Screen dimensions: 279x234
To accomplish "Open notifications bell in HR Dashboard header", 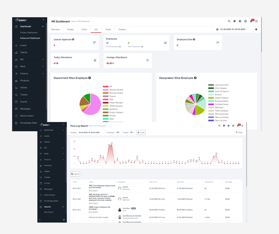I will (x=251, y=21).
